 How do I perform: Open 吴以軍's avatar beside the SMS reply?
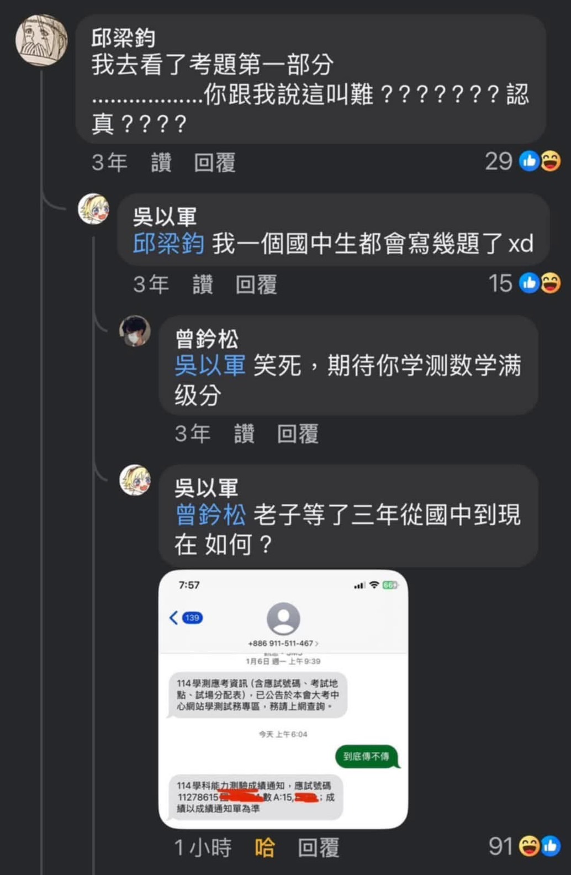(135, 480)
